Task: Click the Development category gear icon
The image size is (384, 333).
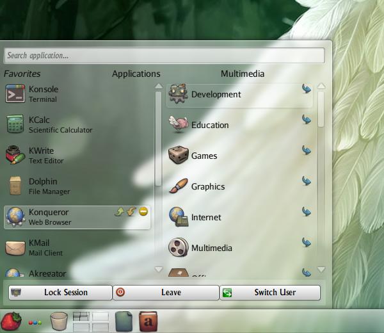Action: [x=179, y=94]
